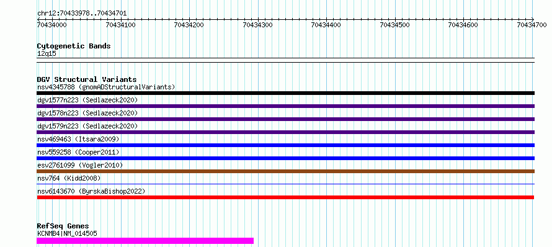Open dgv1578n223 (Sedlazeck2020) variant label
This screenshot has width=552, height=247.
[87, 113]
